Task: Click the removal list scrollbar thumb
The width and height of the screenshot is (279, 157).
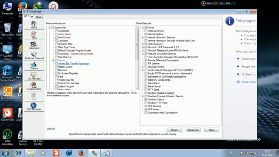Action: click(x=137, y=44)
